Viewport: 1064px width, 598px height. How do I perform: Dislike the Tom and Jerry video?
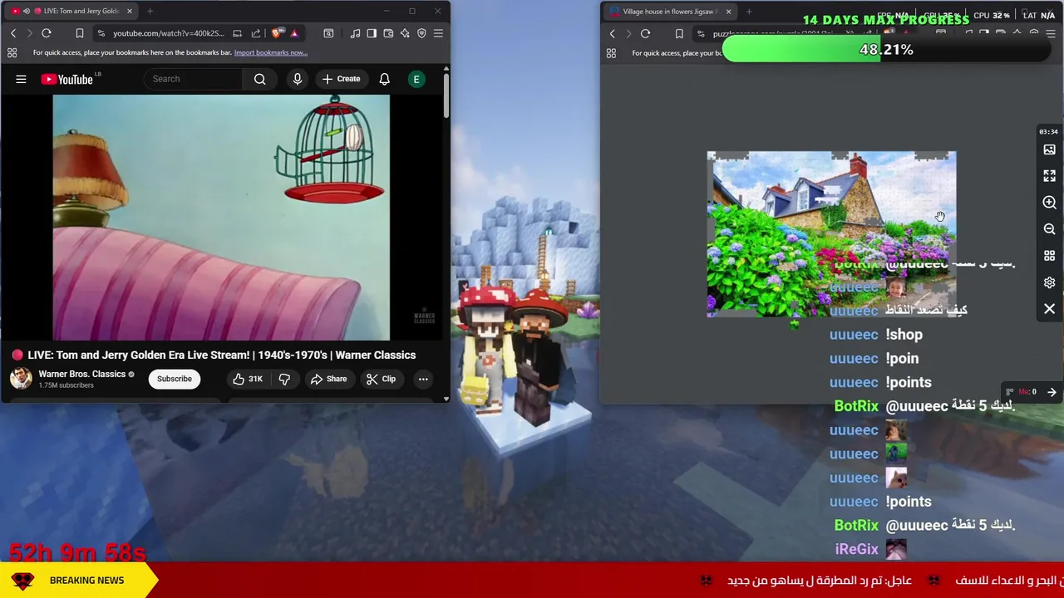(284, 379)
